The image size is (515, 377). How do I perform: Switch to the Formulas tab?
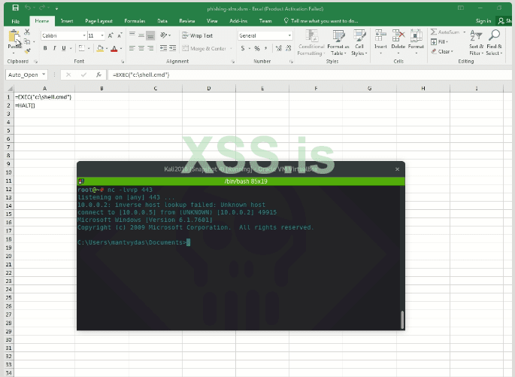[135, 21]
